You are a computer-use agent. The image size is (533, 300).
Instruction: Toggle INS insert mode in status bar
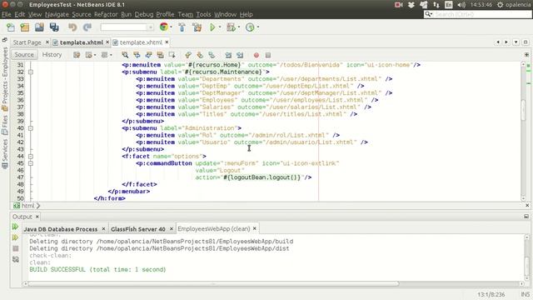click(526, 294)
